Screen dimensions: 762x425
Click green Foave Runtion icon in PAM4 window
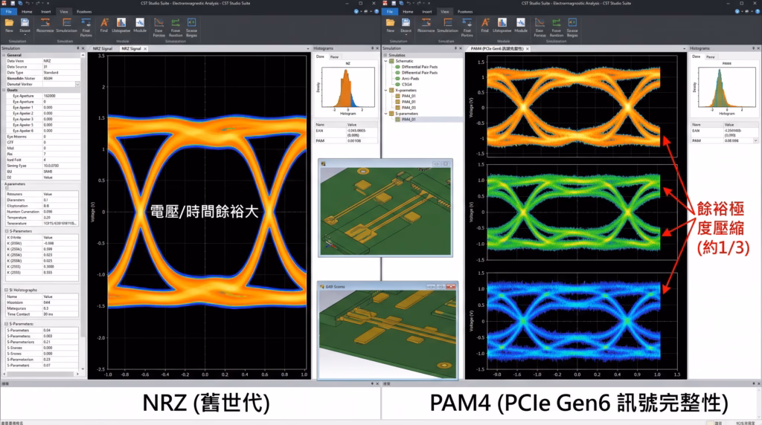tap(557, 23)
